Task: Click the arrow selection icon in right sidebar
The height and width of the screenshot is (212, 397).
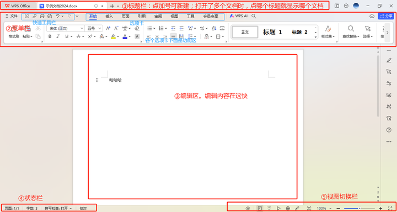Action: [389, 72]
